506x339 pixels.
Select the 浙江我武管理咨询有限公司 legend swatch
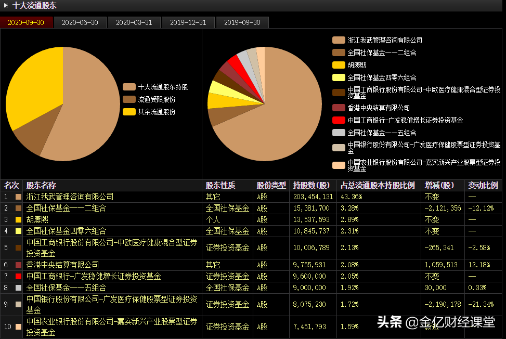(339, 40)
